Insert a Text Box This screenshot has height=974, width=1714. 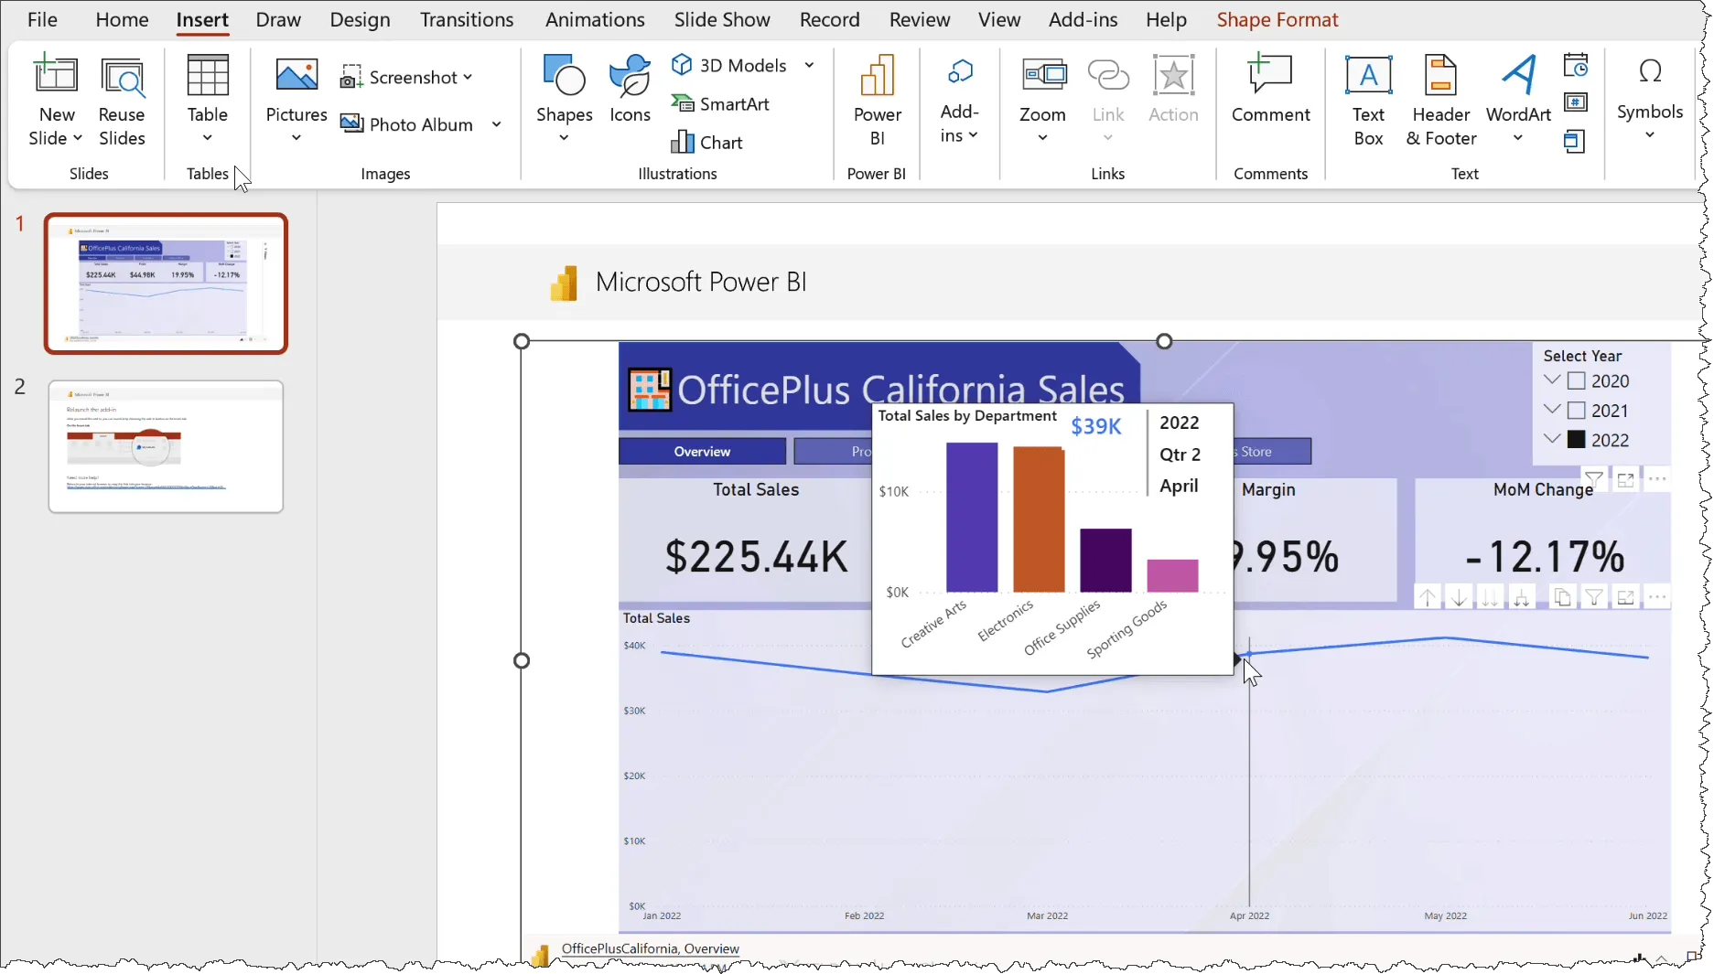coord(1368,100)
